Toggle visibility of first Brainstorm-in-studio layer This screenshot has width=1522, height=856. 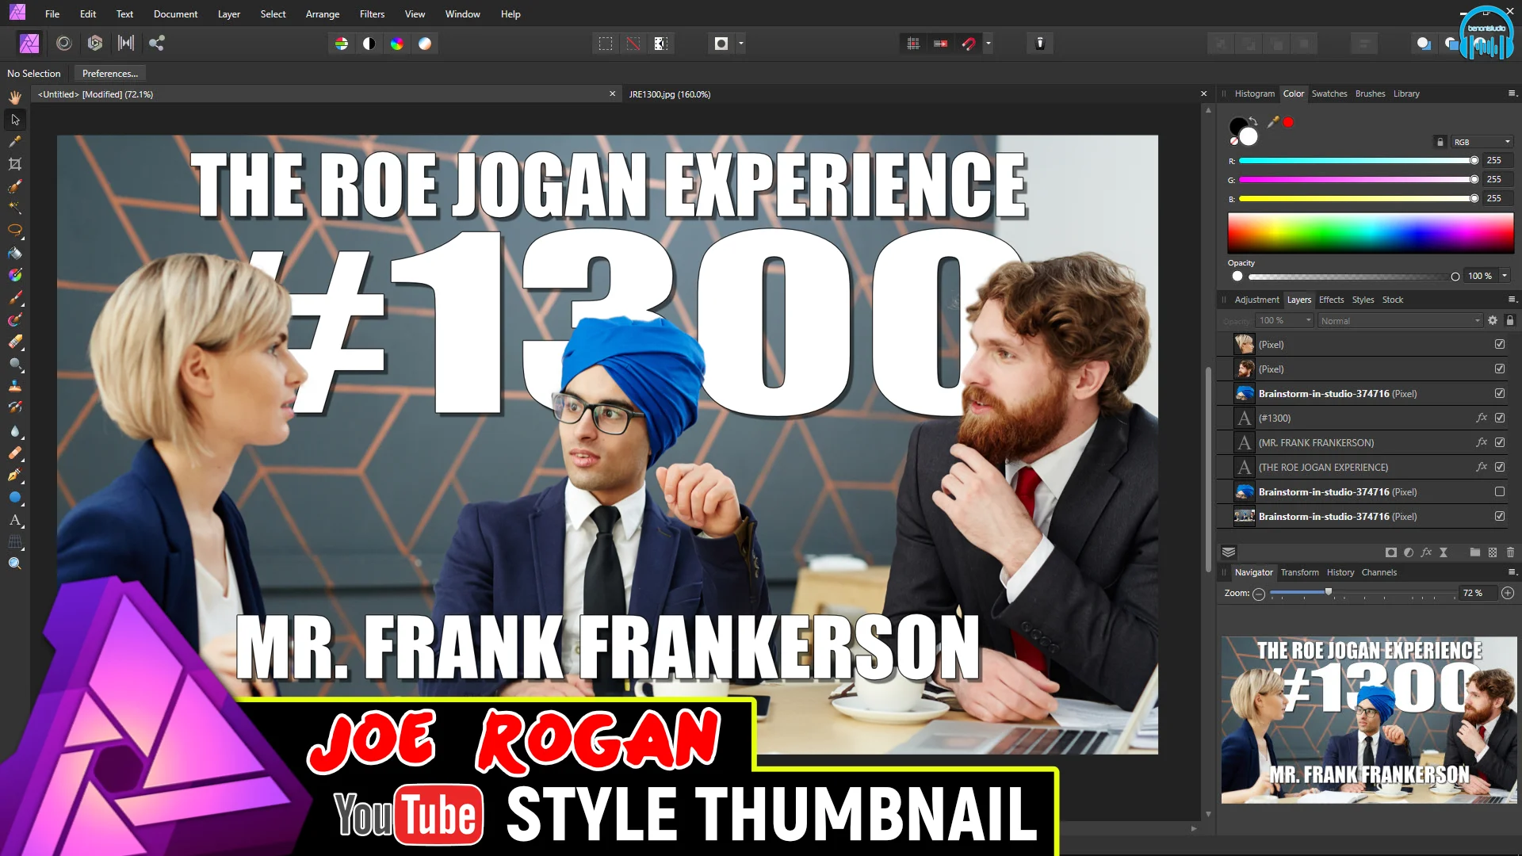pos(1500,393)
